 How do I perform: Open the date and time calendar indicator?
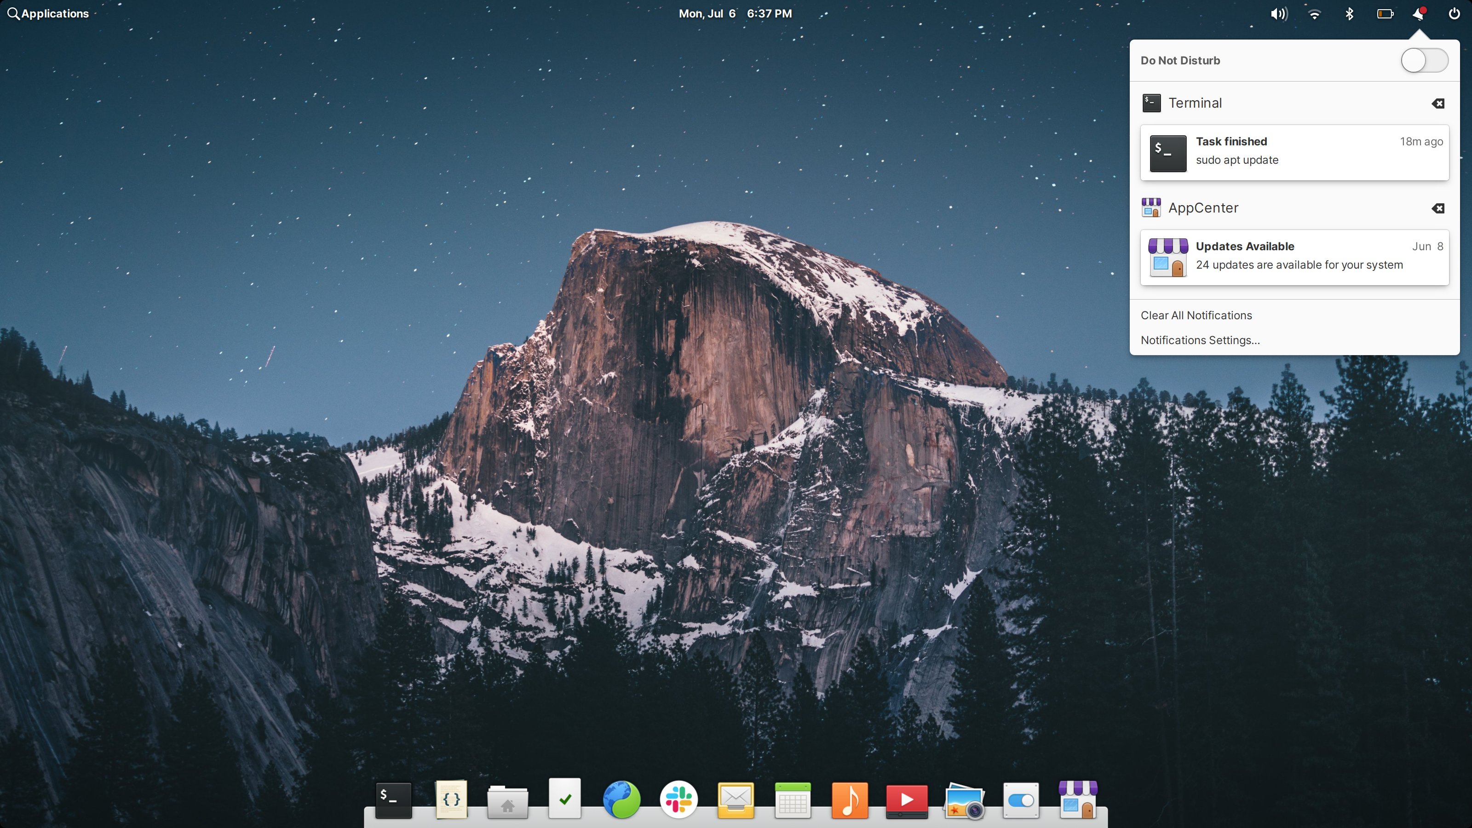(x=735, y=14)
